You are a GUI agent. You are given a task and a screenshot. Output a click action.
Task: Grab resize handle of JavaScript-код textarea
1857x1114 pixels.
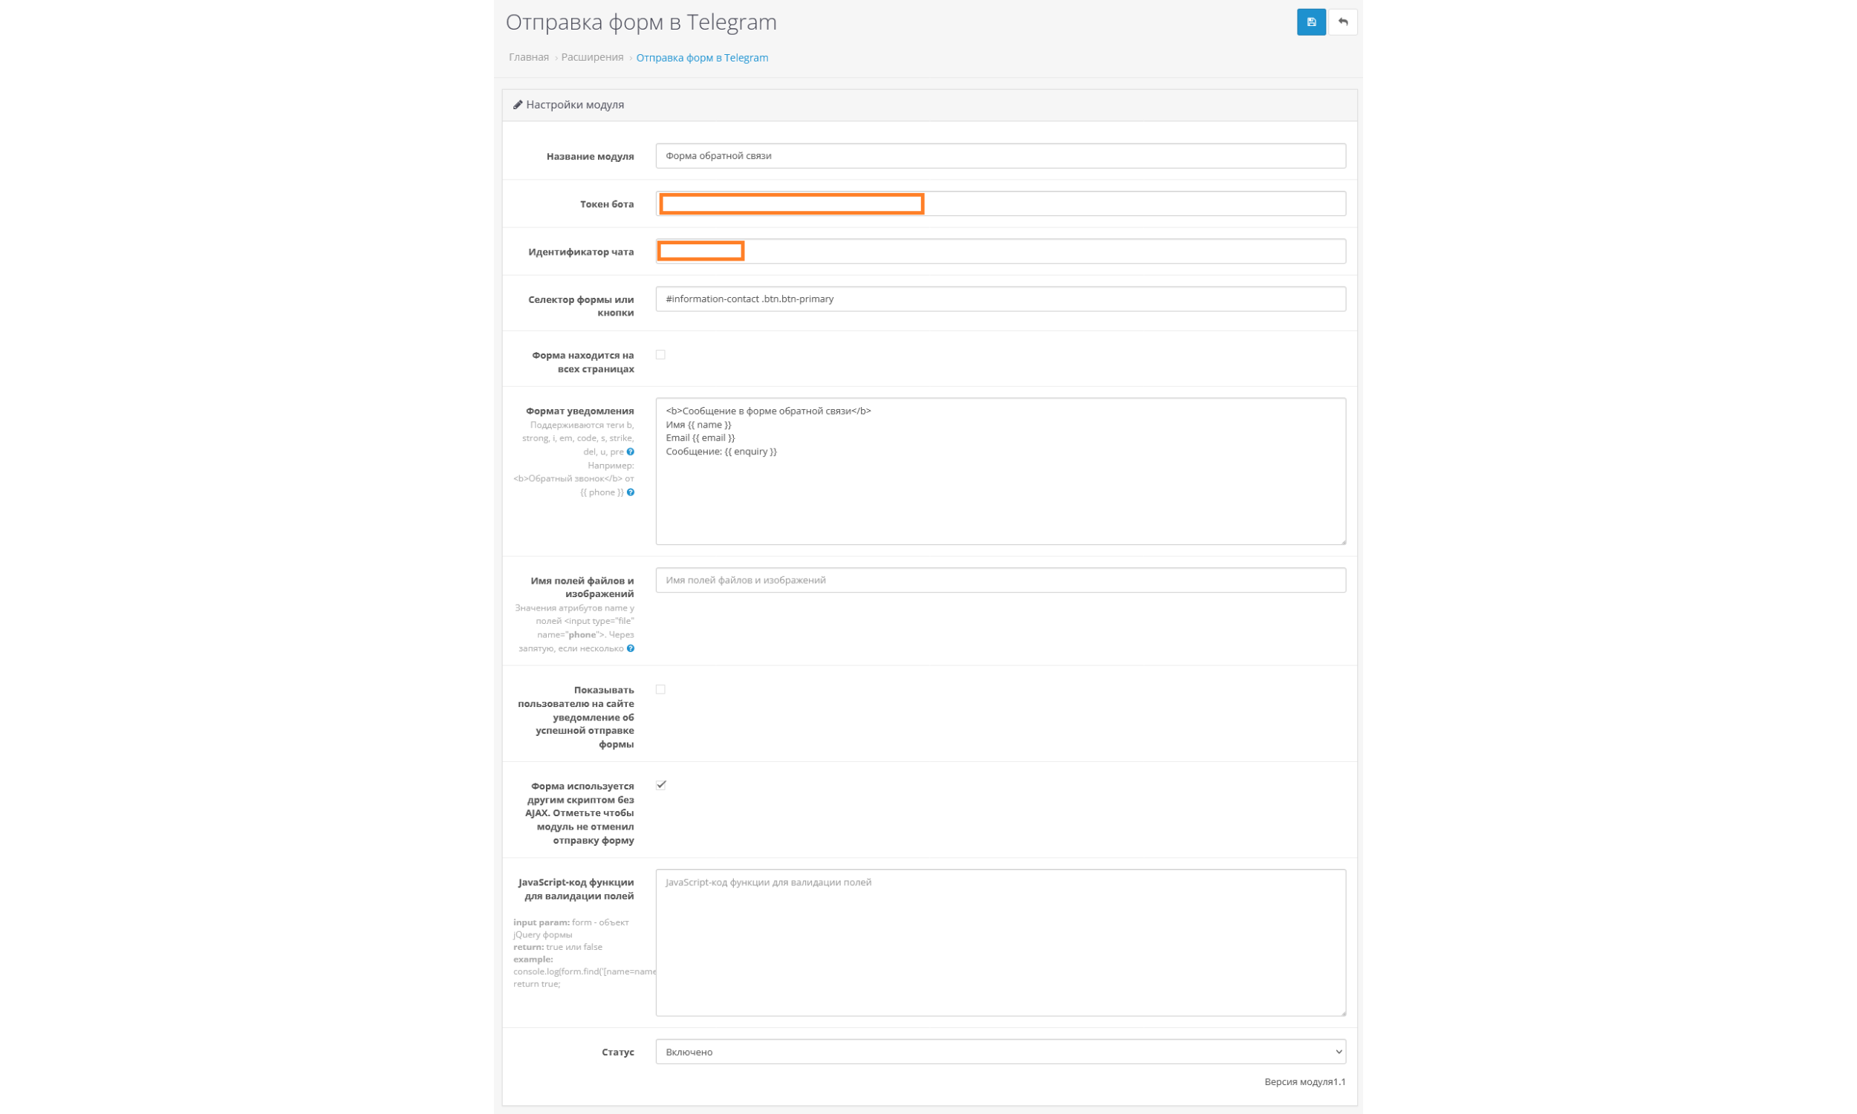click(1342, 1013)
